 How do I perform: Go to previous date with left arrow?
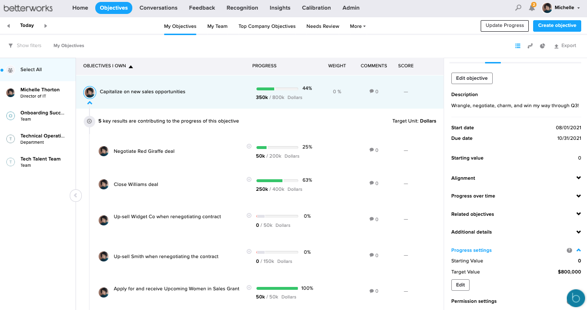(8, 26)
